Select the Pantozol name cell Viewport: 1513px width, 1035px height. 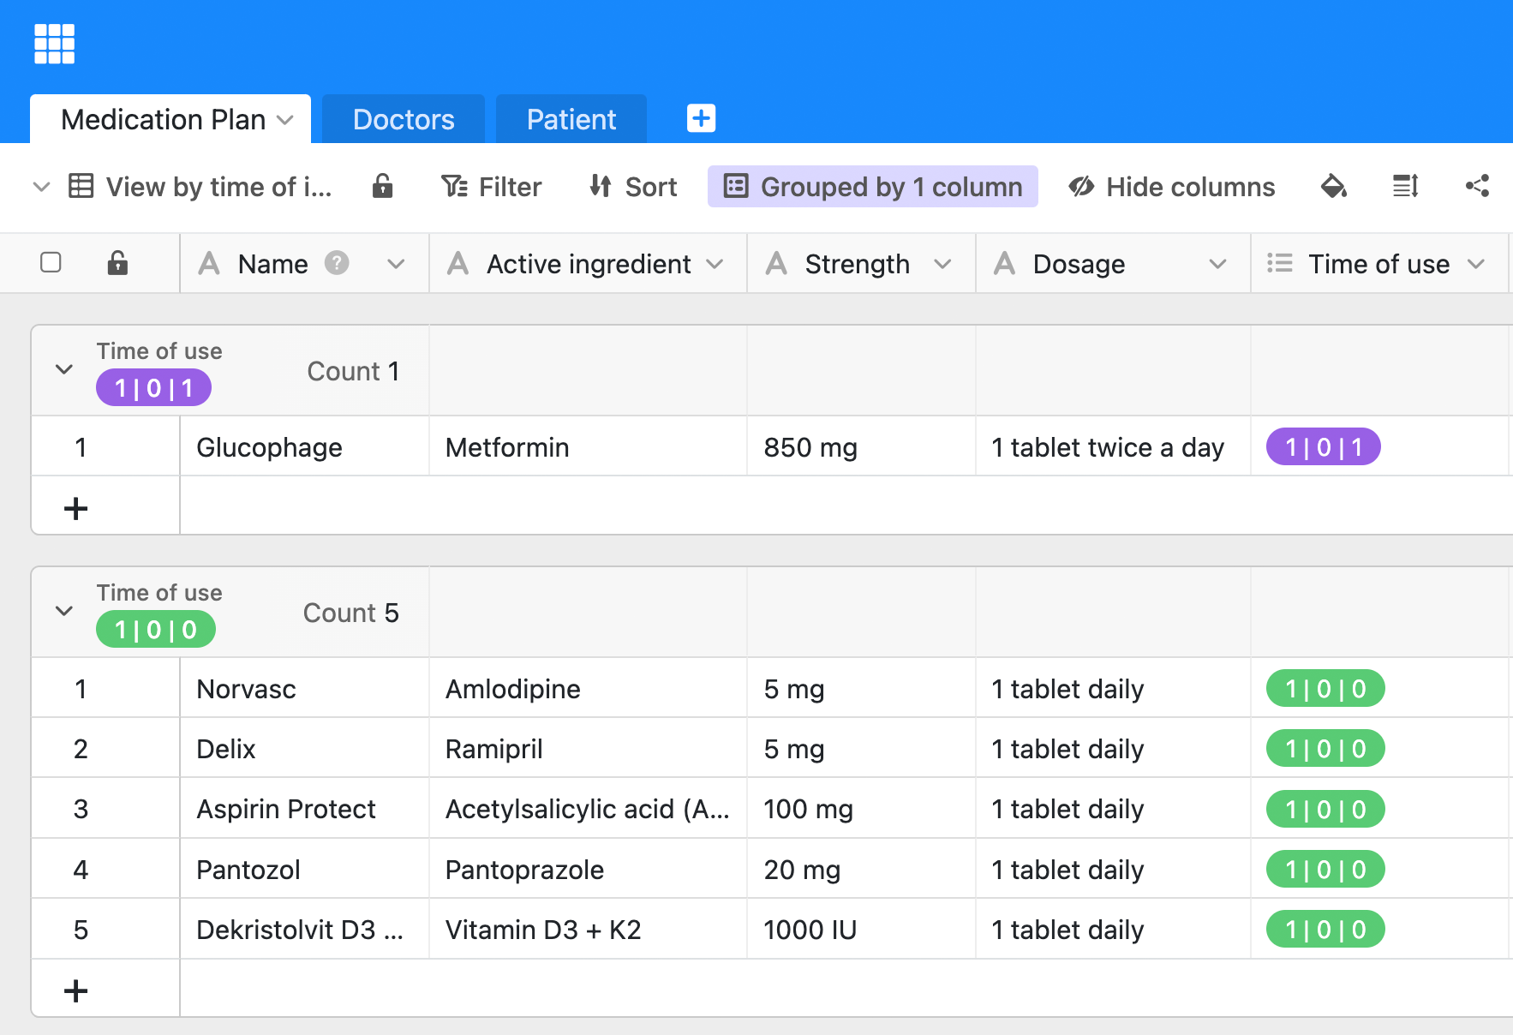304,869
